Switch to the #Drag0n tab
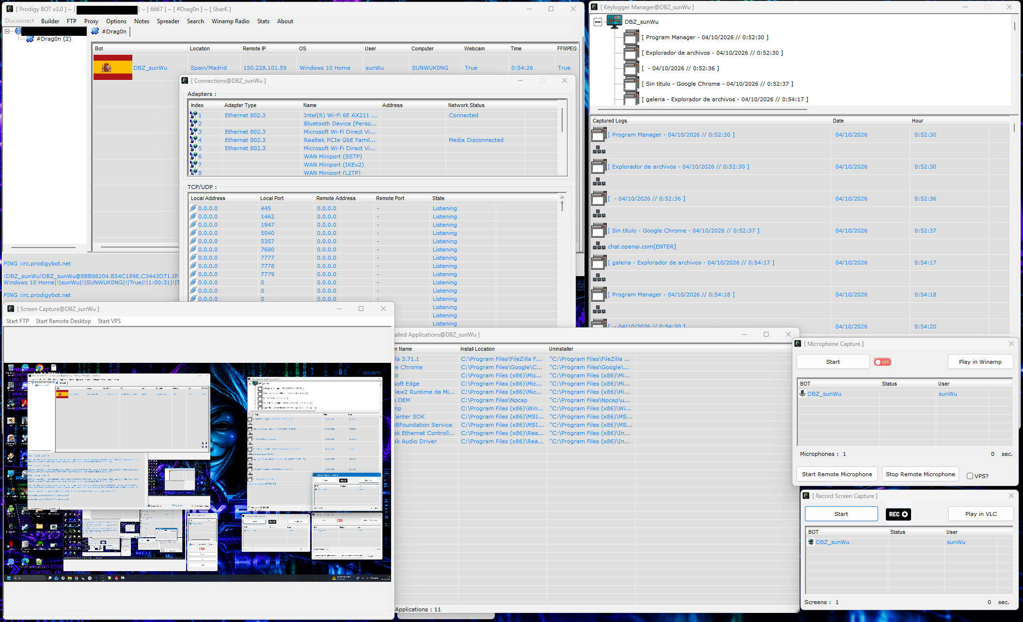 point(109,31)
